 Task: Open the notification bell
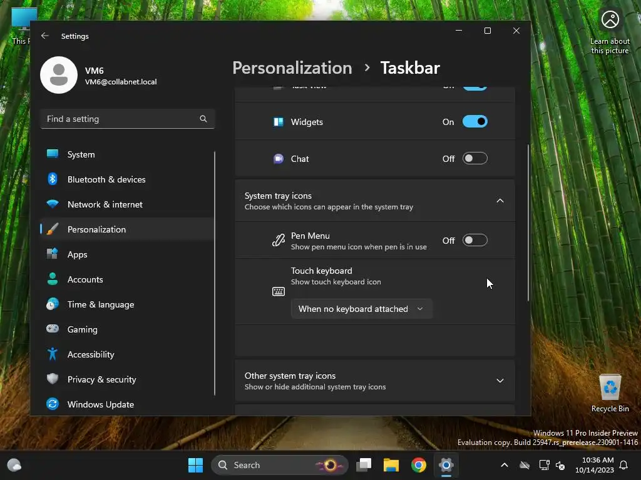click(623, 465)
